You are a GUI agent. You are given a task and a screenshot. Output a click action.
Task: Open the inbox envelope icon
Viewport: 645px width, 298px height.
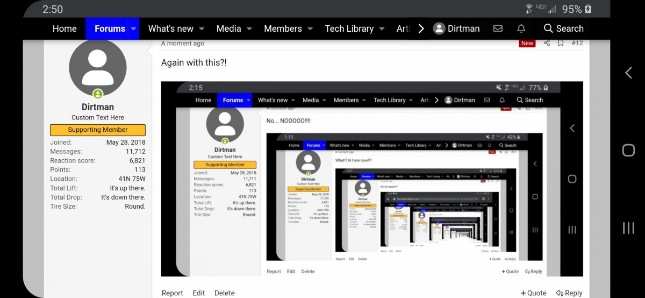498,29
